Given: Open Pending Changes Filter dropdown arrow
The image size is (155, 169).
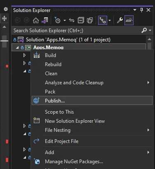Looking at the screenshot, I should click(x=65, y=20).
